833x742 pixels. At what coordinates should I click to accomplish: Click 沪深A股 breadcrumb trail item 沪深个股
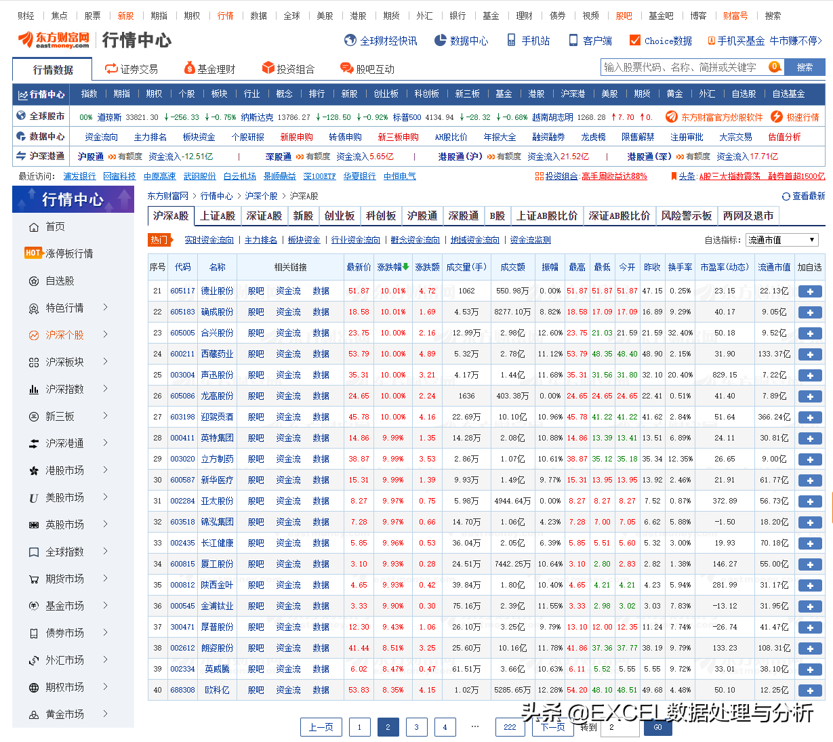coord(261,197)
